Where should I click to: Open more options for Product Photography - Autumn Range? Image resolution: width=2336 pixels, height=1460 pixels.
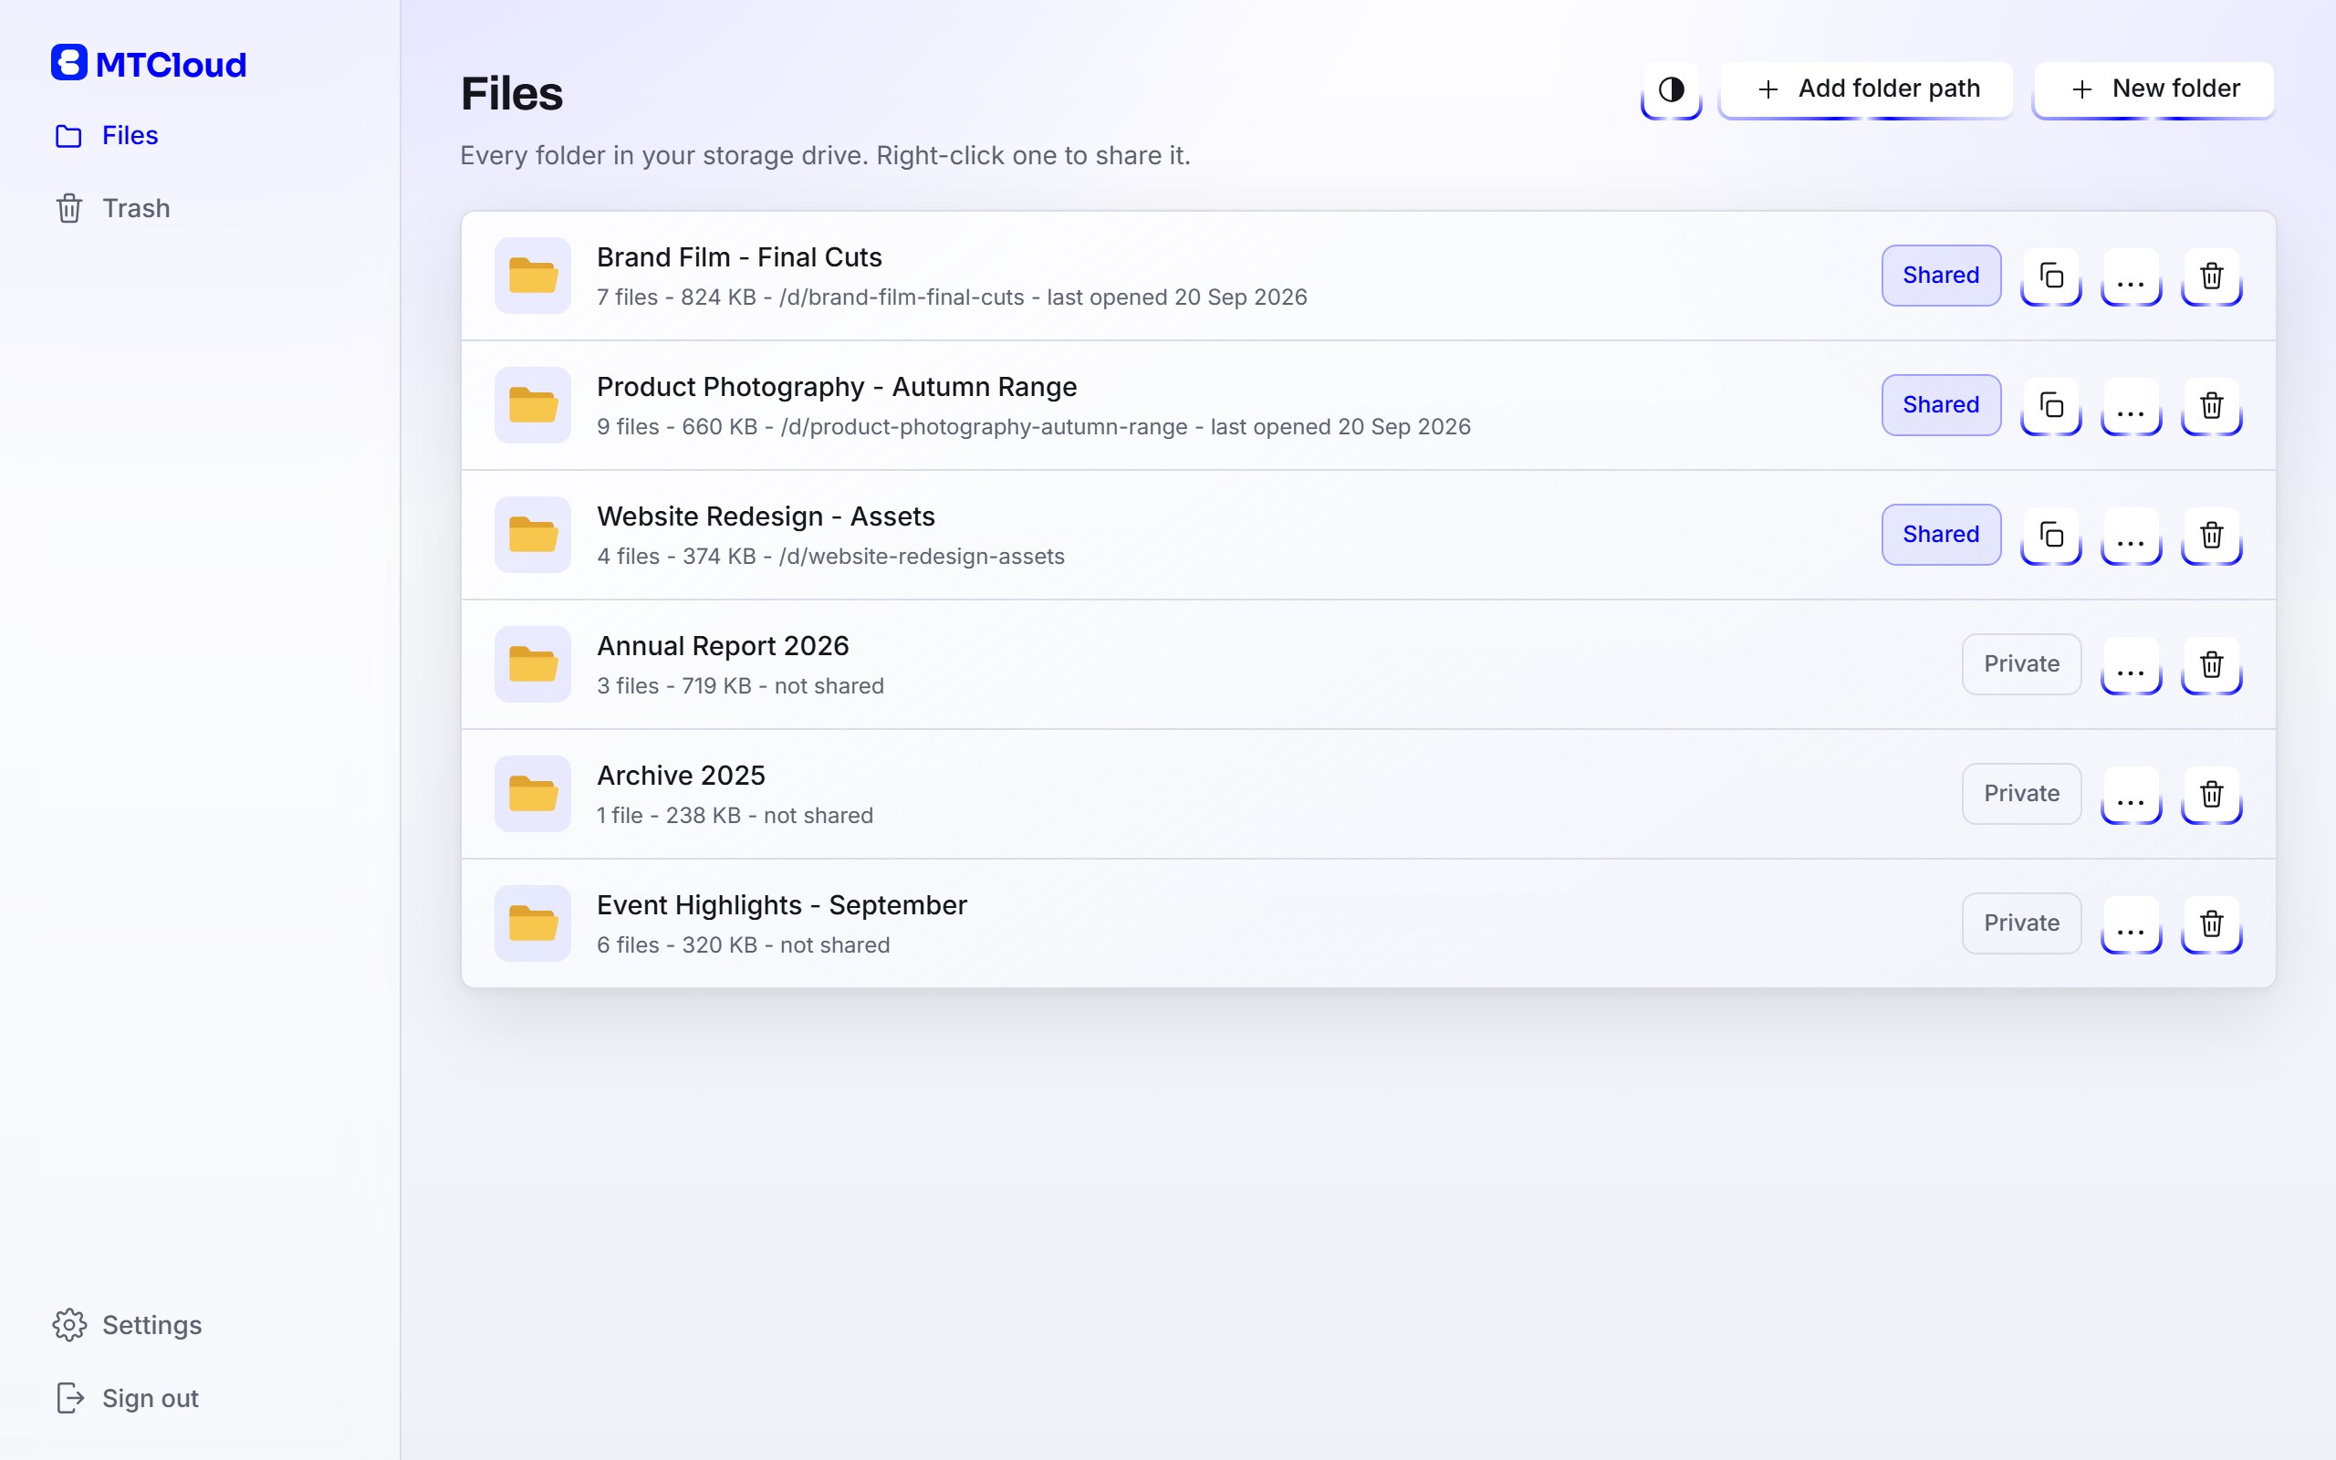[2132, 405]
